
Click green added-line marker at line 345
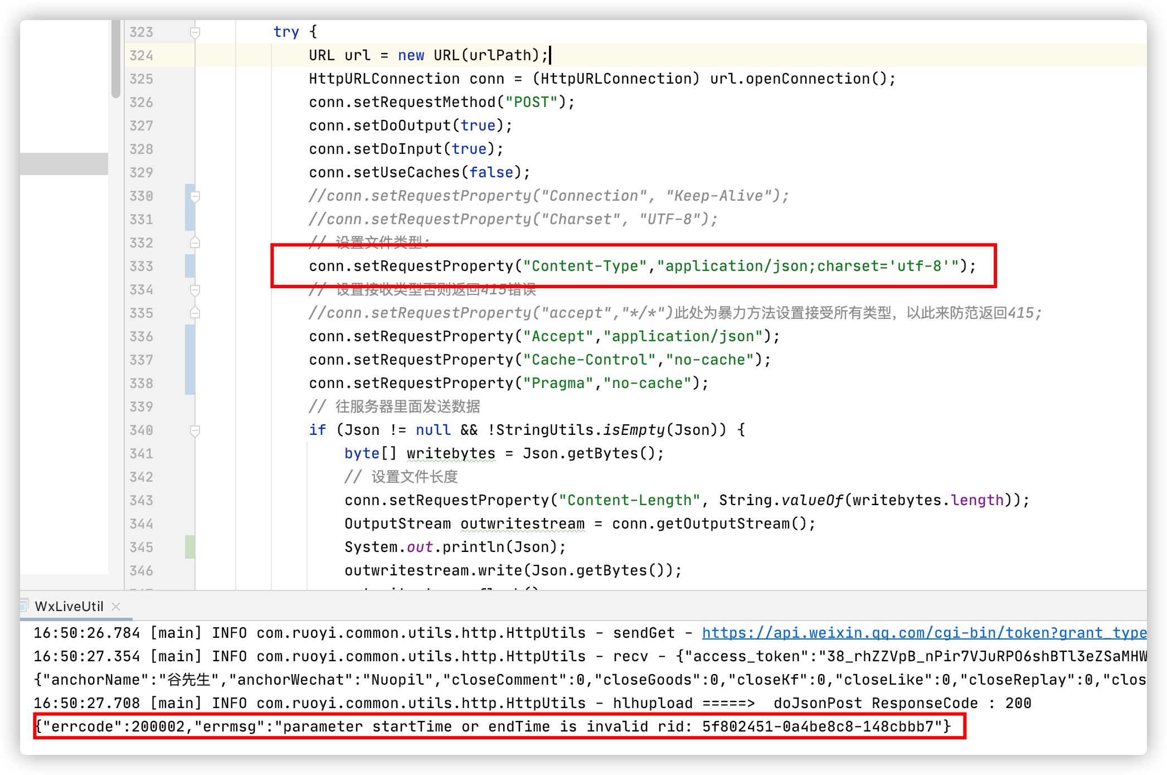point(189,547)
